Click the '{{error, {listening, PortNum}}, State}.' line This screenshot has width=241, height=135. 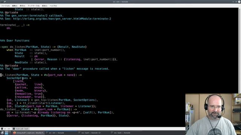click(x=38, y=115)
